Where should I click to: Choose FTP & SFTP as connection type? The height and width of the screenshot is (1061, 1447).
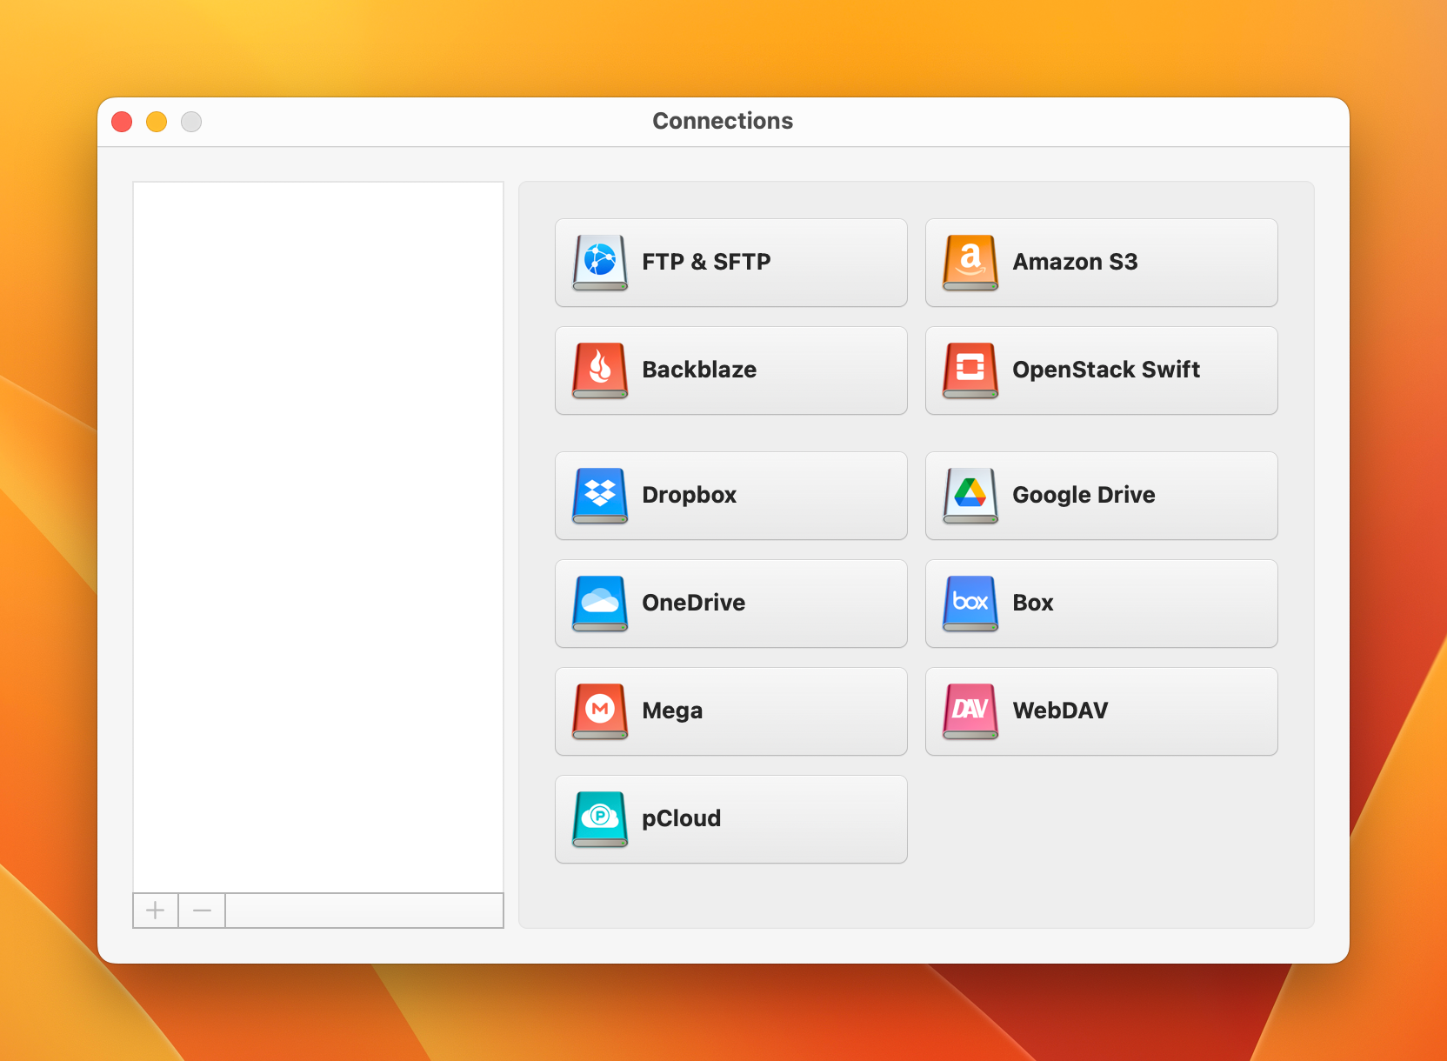click(730, 262)
